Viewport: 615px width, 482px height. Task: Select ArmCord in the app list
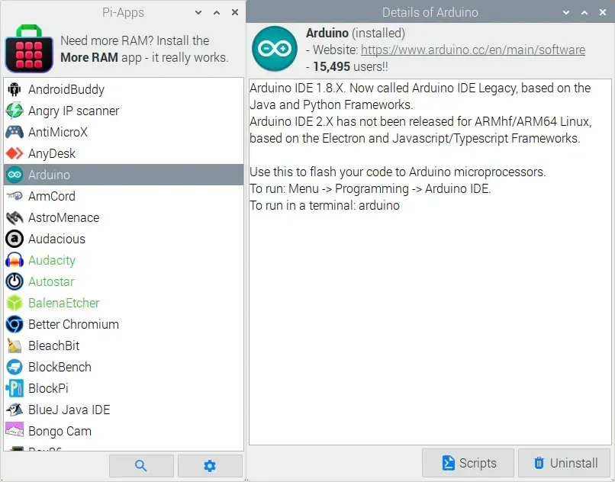pos(124,196)
